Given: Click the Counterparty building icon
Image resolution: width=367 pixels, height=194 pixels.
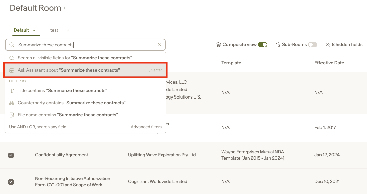Looking at the screenshot, I should pyautogui.click(x=12, y=103).
